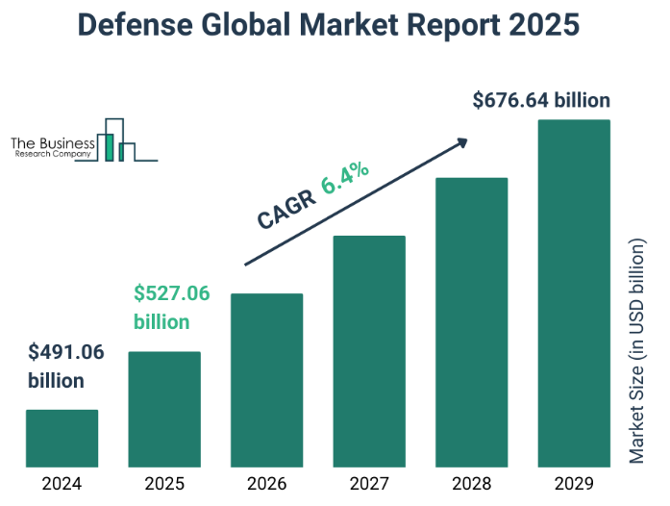This screenshot has height=506, width=670.
Task: Click the chart title Defense Global Market Report
Action: [330, 25]
